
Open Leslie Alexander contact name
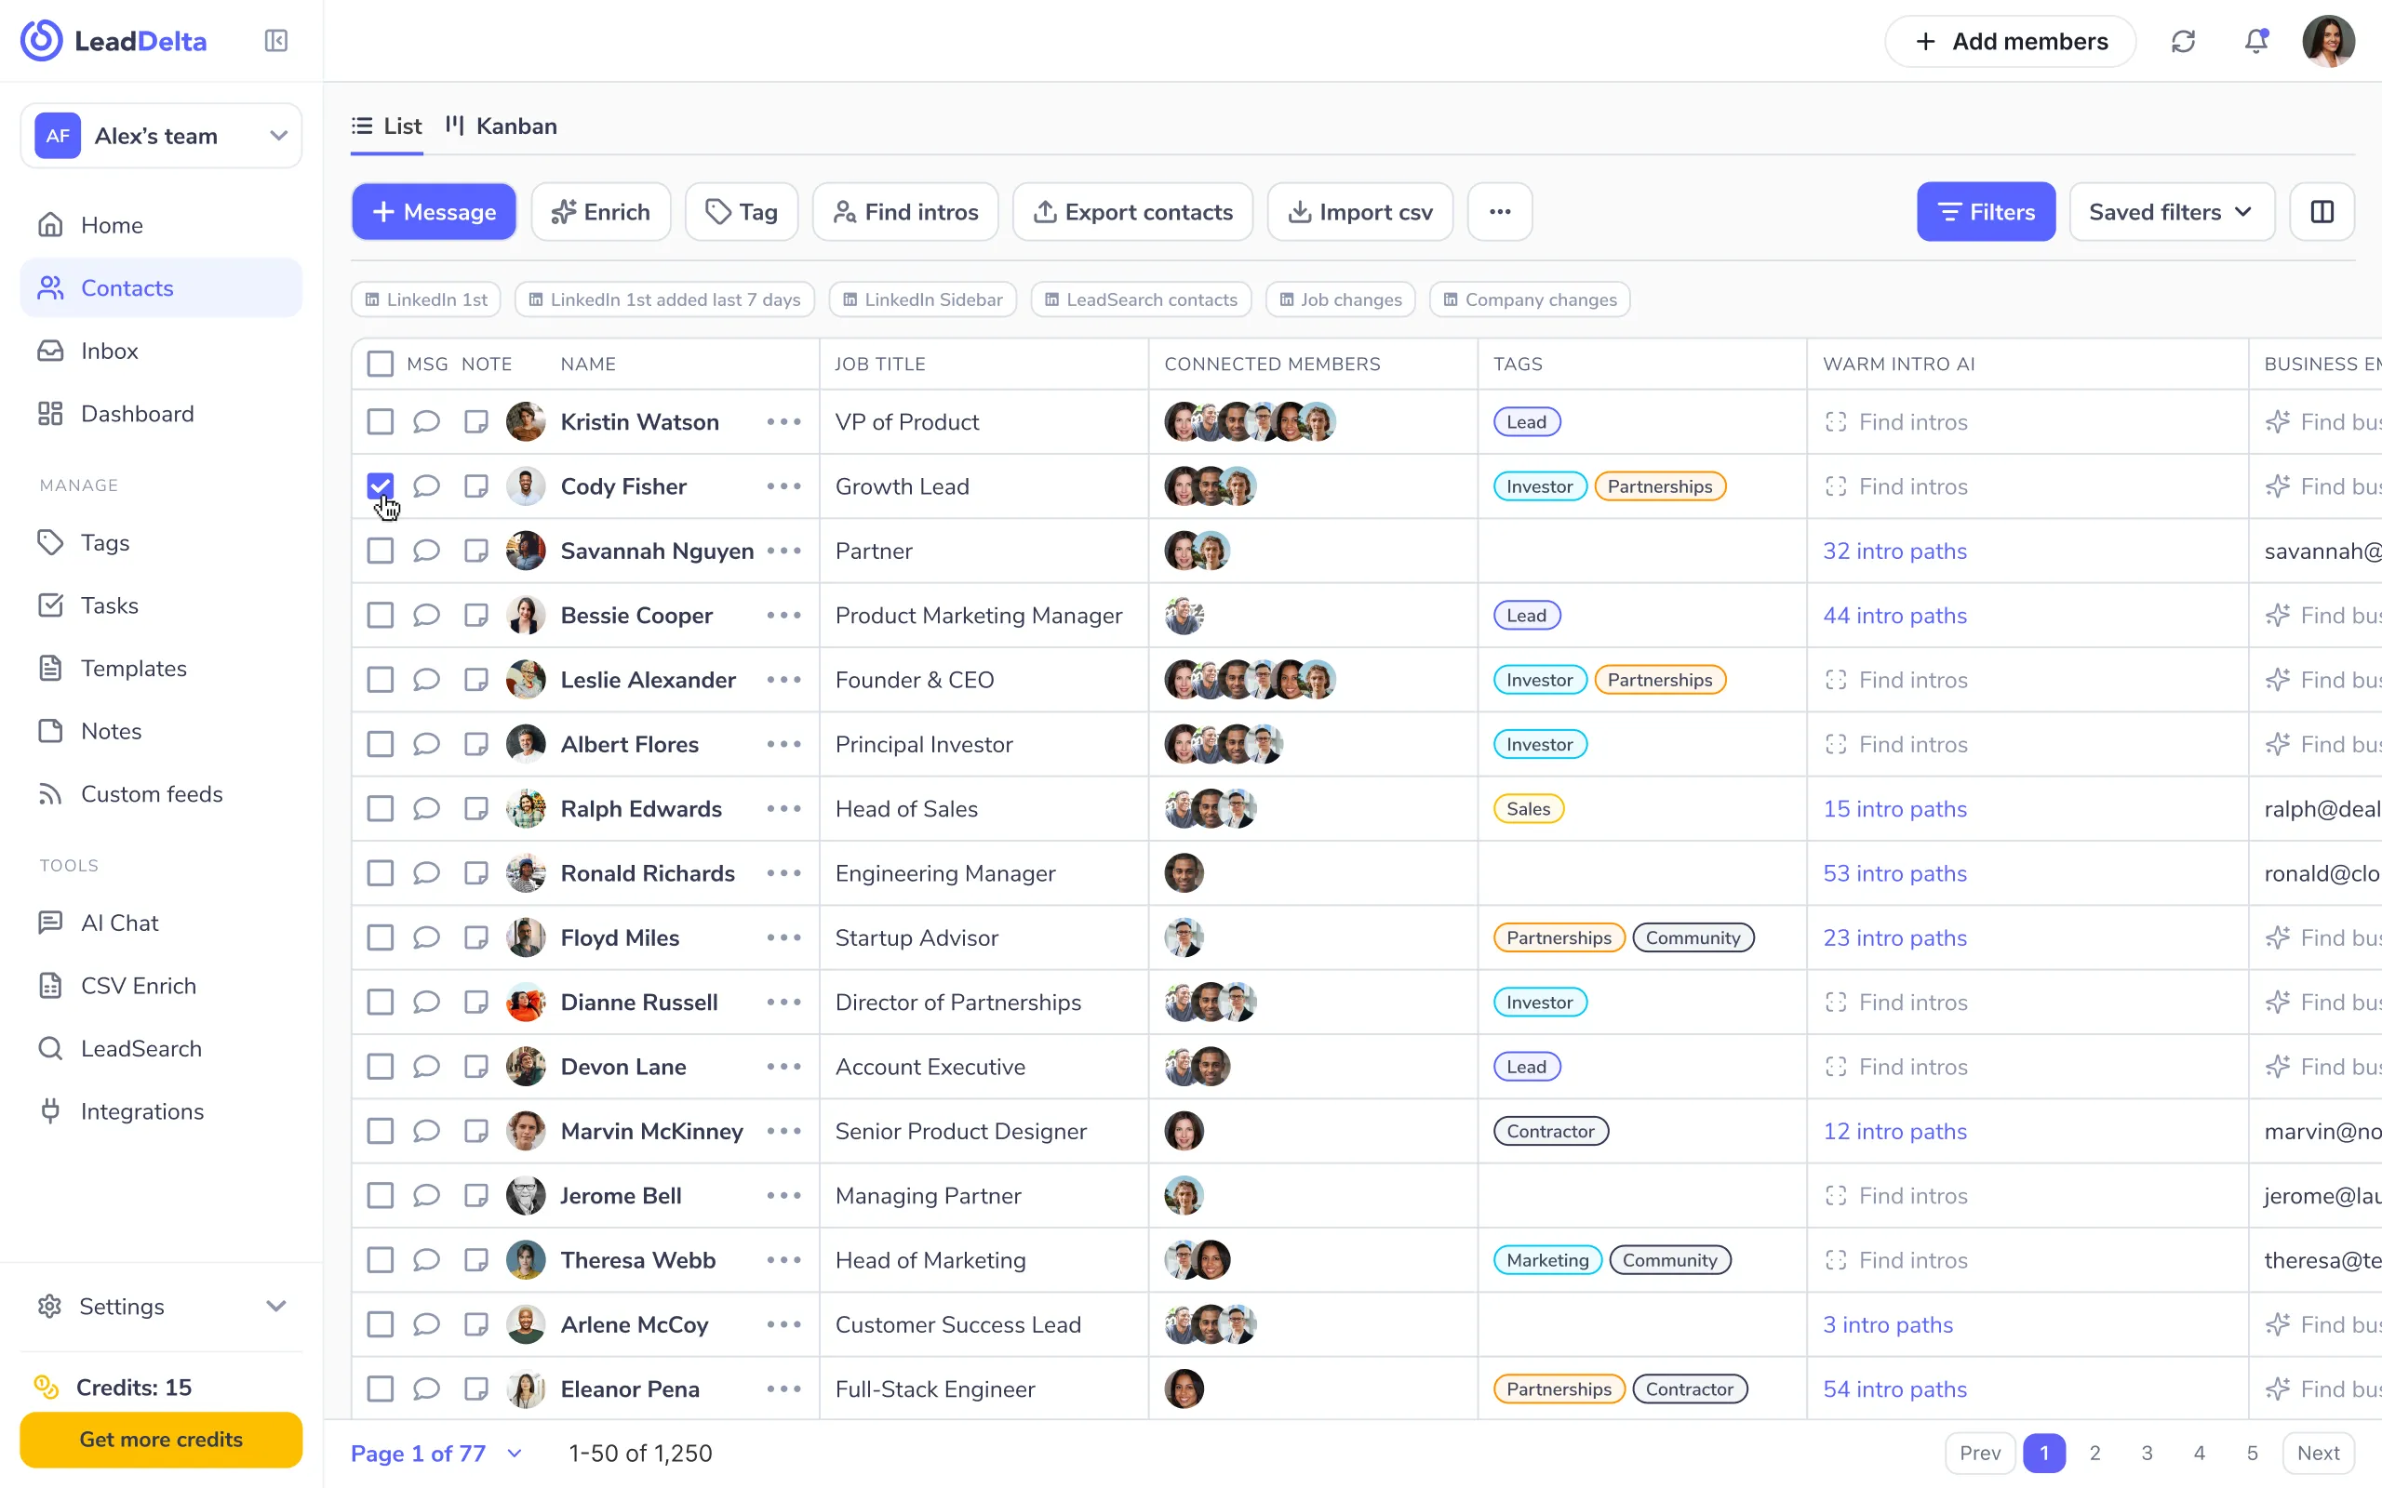tap(648, 680)
